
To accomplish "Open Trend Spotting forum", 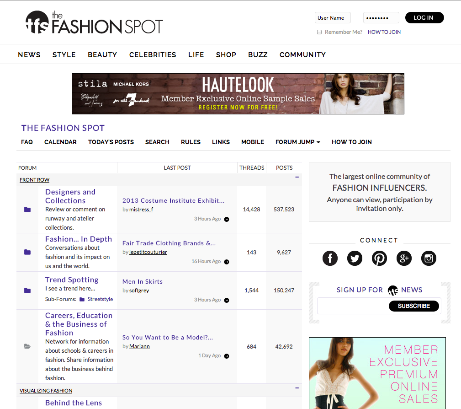I will click(x=72, y=280).
